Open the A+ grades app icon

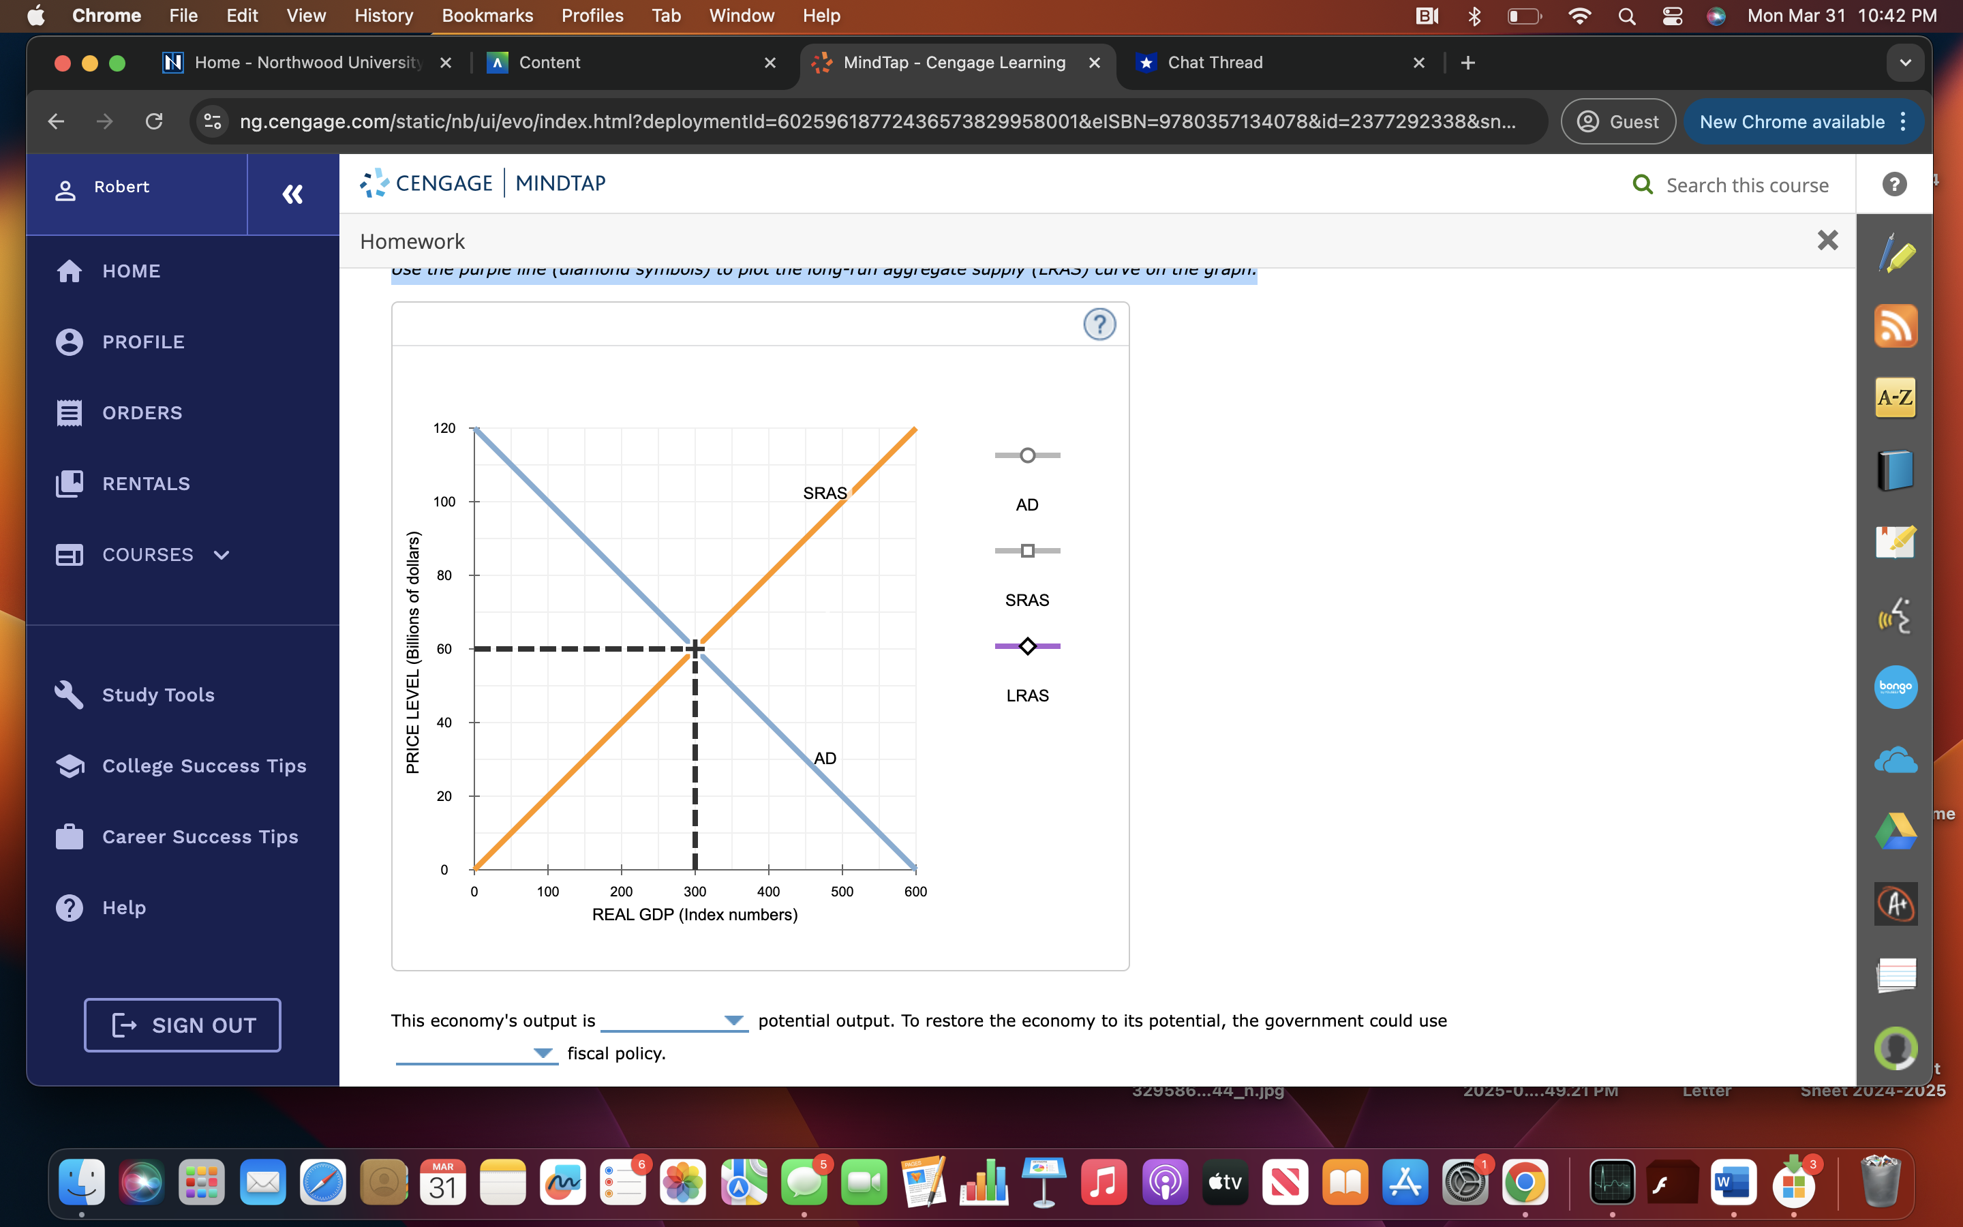pos(1895,903)
